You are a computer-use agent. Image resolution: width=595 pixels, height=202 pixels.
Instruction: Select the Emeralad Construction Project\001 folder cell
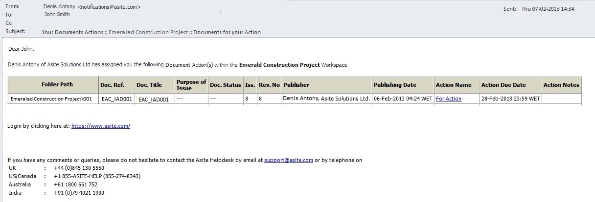tap(53, 99)
